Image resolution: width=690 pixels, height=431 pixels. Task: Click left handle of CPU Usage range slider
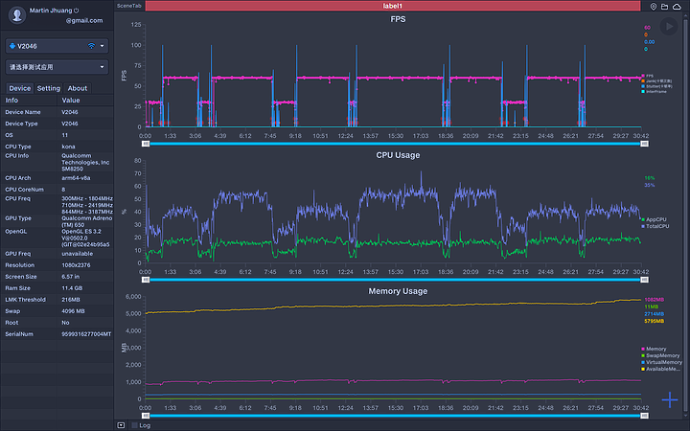pyautogui.click(x=146, y=280)
